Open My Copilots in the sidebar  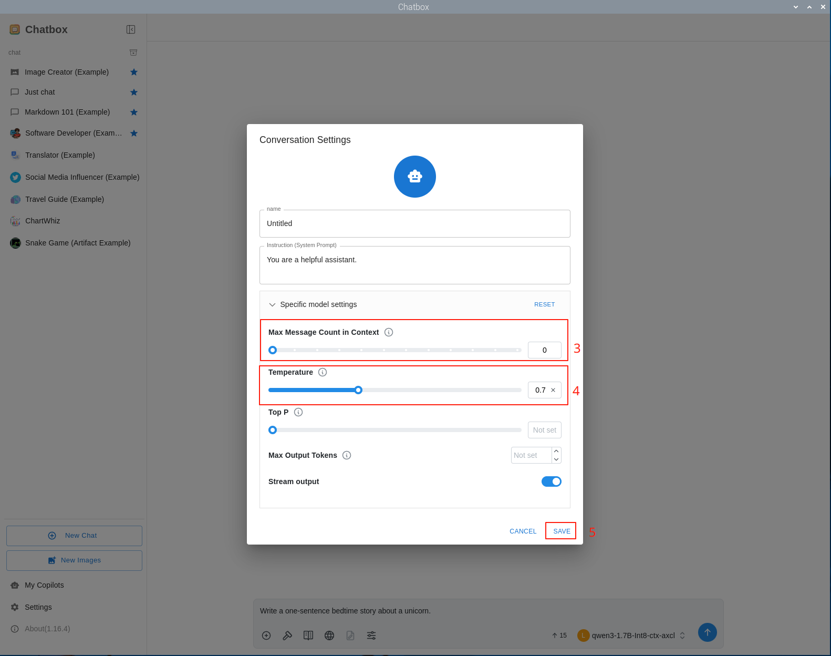tap(44, 585)
